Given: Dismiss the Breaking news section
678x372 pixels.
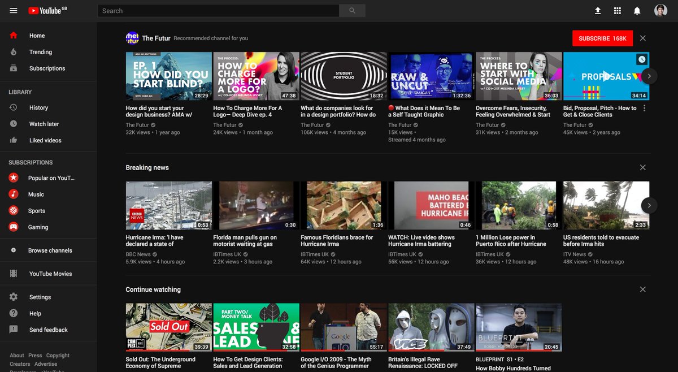Looking at the screenshot, I should click(642, 167).
